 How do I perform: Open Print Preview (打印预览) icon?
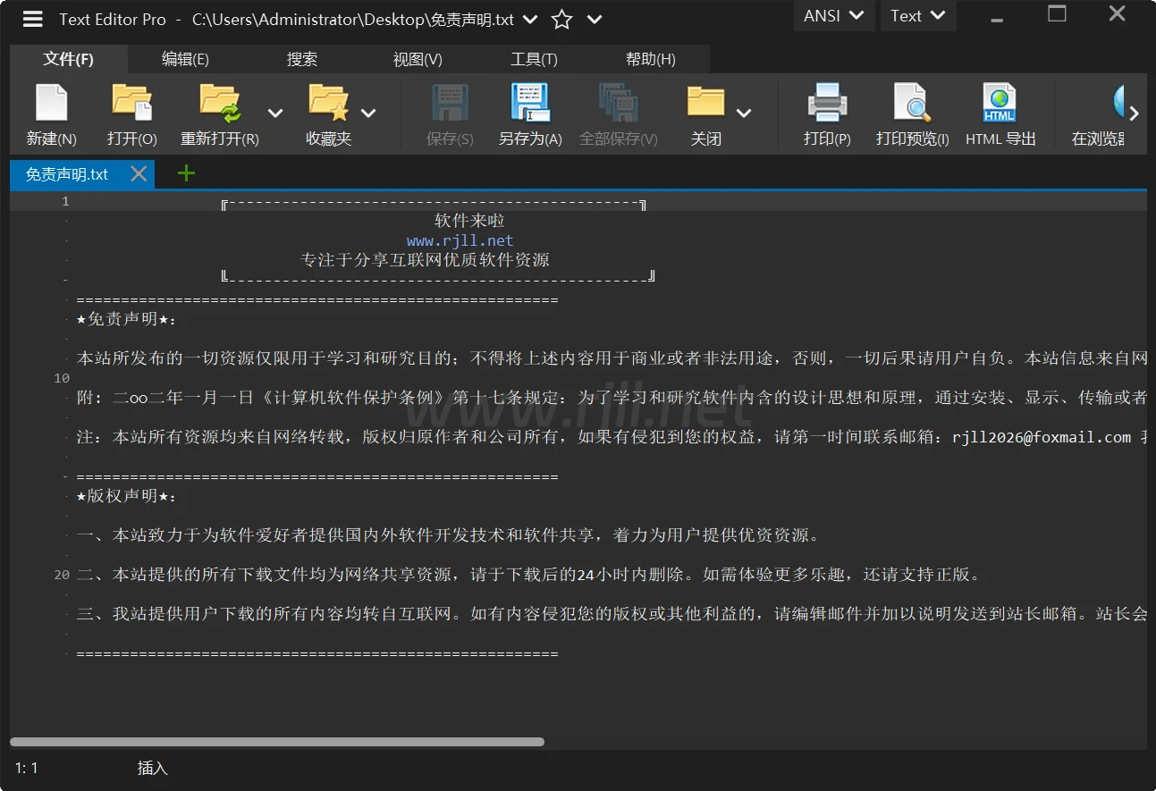(912, 103)
